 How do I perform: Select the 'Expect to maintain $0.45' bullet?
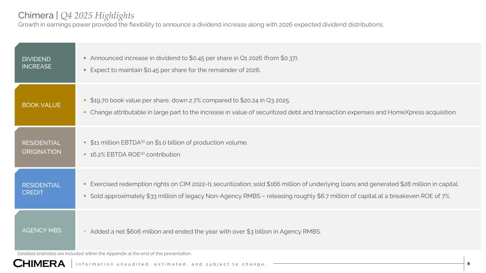click(175, 70)
